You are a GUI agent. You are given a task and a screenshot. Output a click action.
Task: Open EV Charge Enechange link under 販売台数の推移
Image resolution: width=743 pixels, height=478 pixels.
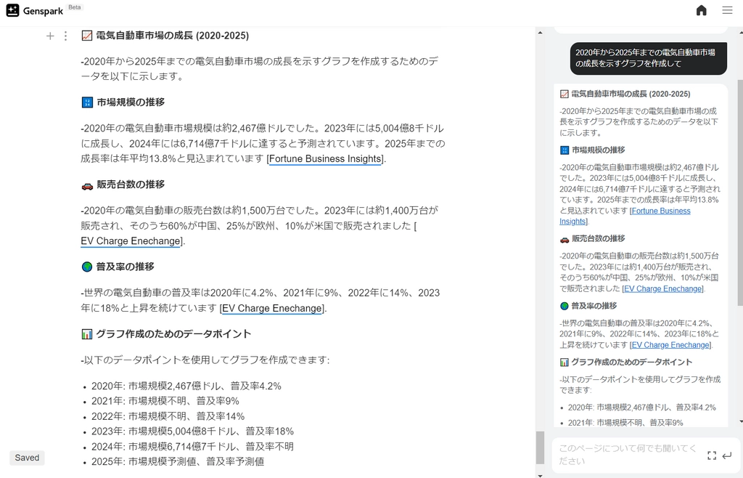point(131,241)
